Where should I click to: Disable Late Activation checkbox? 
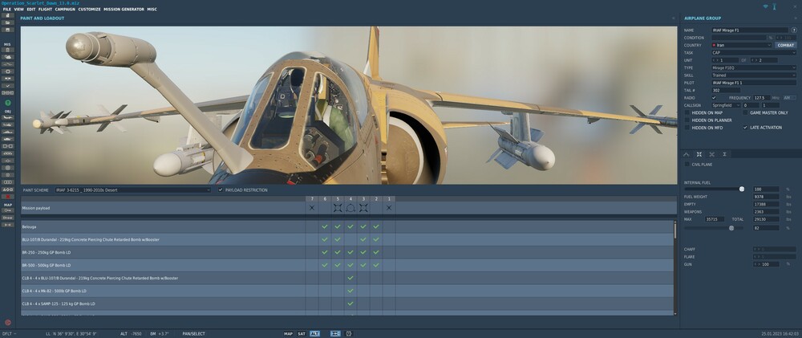pos(745,128)
